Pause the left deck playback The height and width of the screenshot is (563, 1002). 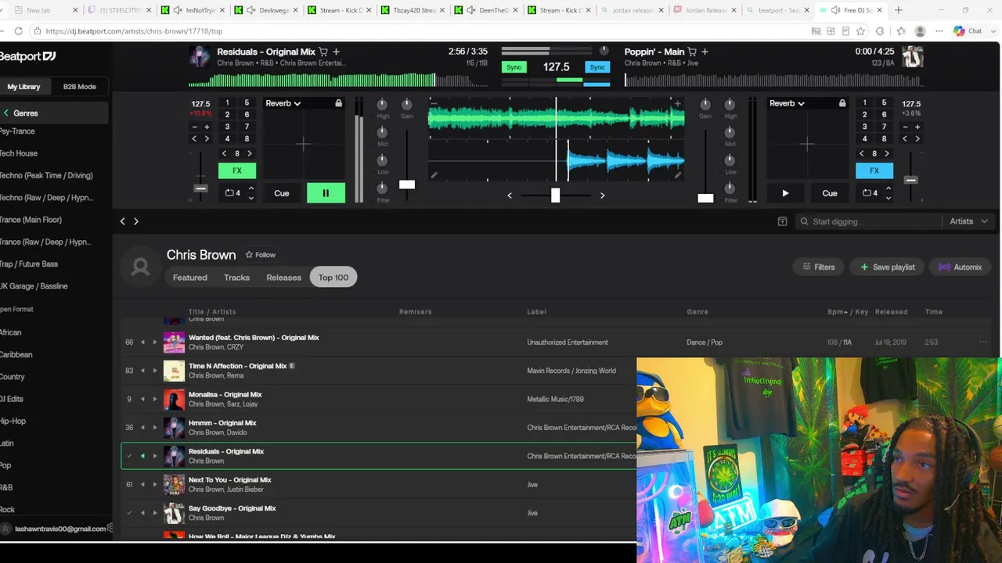(x=326, y=193)
